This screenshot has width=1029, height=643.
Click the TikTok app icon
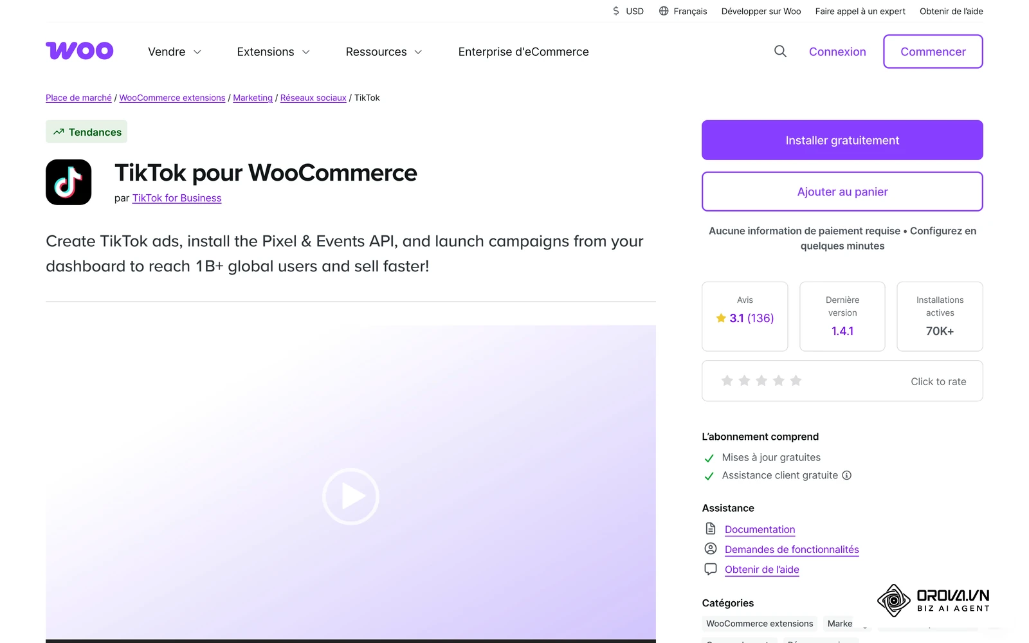click(69, 182)
